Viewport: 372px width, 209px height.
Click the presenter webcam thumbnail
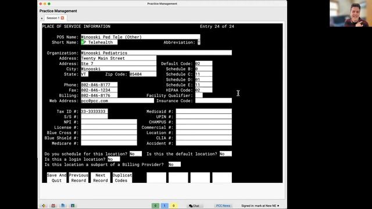350,13
